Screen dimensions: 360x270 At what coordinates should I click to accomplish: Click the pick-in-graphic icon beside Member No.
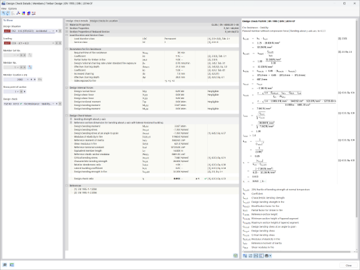[x=30, y=67]
